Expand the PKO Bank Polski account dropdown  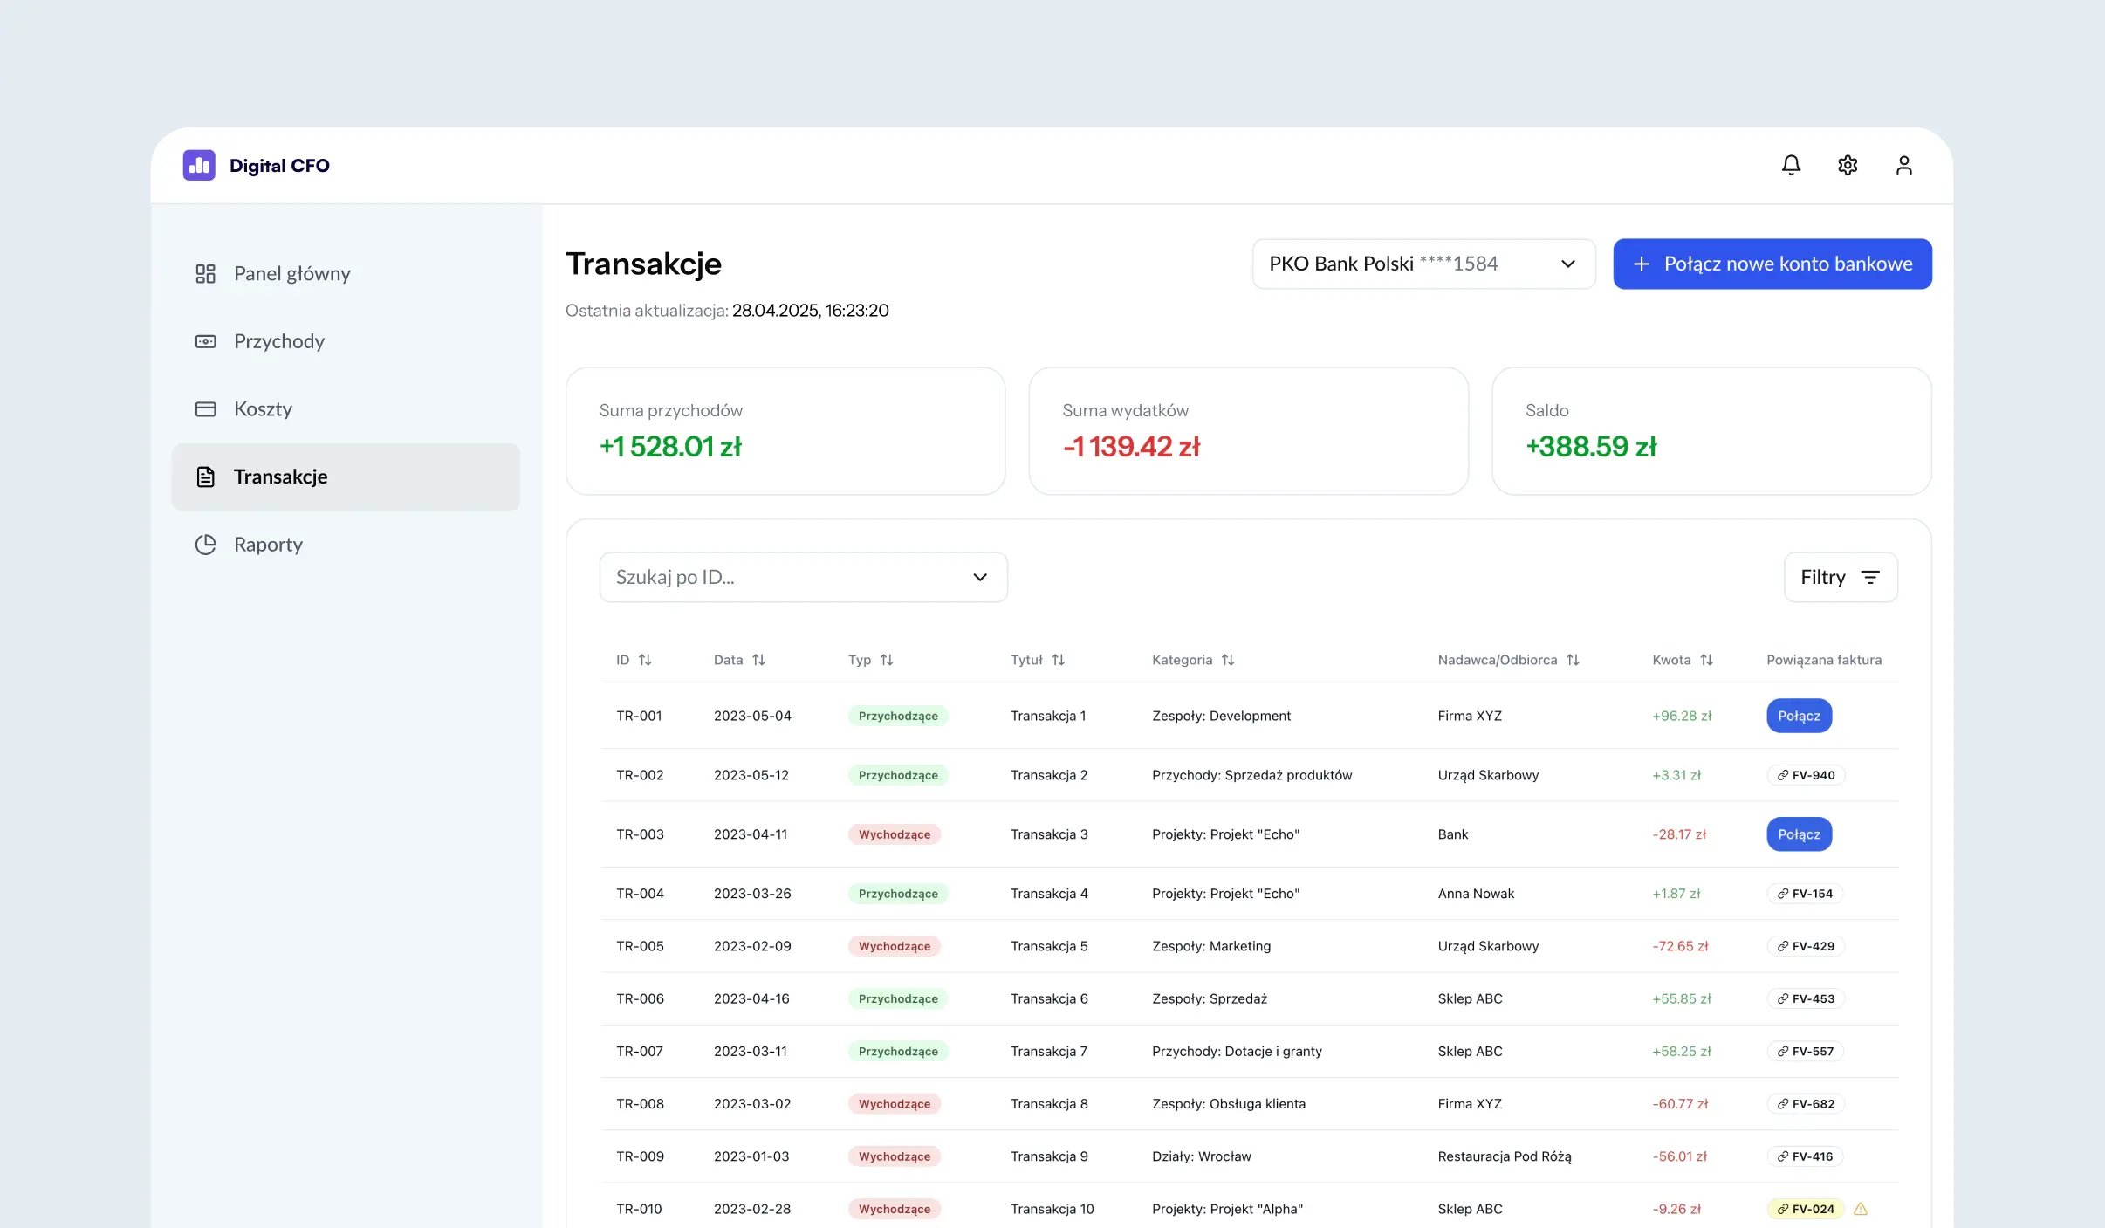[1423, 264]
